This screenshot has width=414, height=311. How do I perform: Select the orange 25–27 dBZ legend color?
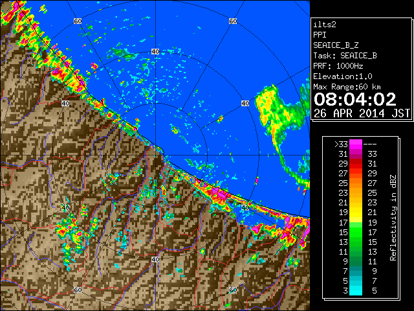[356, 183]
